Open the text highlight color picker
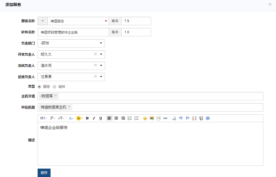Viewport: 276px width, 177px height. pyautogui.click(x=79, y=118)
